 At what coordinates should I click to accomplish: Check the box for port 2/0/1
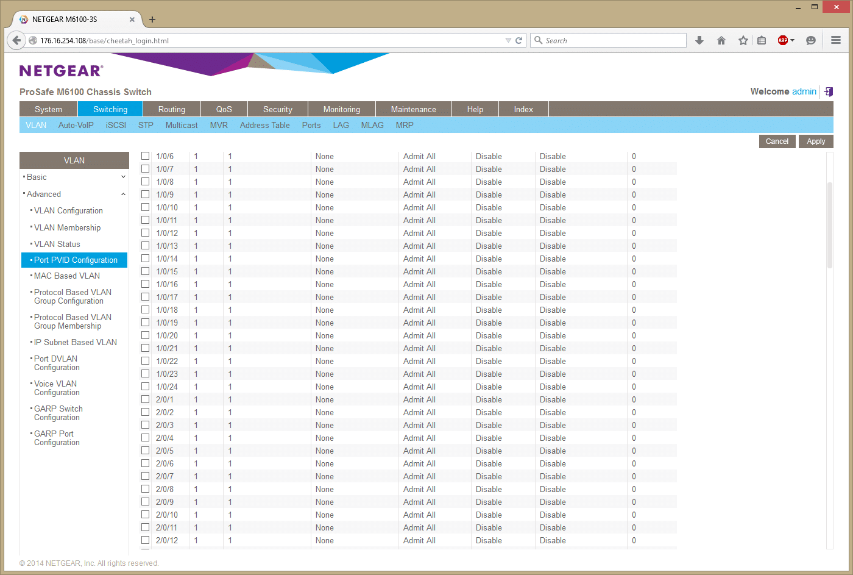(145, 399)
